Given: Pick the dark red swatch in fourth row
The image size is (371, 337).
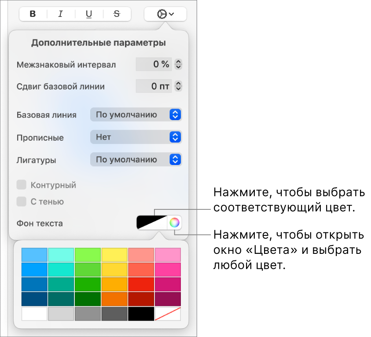Looking at the screenshot, I should click(141, 299).
